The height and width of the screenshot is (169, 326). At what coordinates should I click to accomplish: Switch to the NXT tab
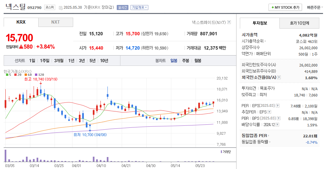click(56, 22)
